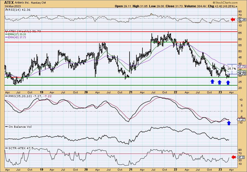Click the purple 37.73 price tag on axis
This screenshot has width=247, height=172.
click(242, 67)
